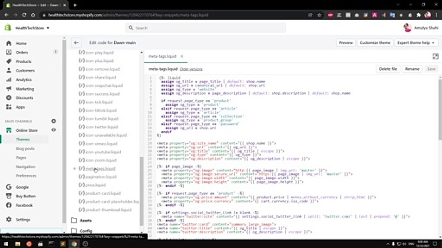Open the Older versions link

(191, 69)
